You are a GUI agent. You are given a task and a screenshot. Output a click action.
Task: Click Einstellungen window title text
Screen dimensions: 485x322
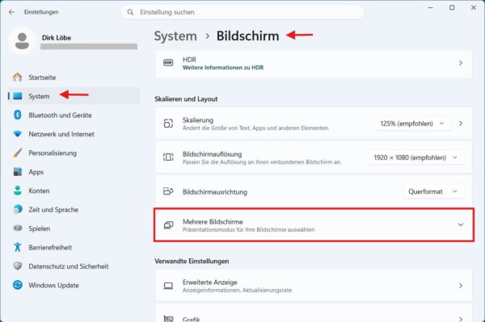click(41, 12)
